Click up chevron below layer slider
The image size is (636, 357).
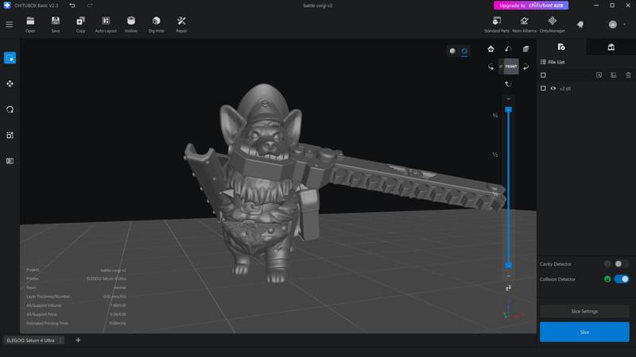pos(508,276)
